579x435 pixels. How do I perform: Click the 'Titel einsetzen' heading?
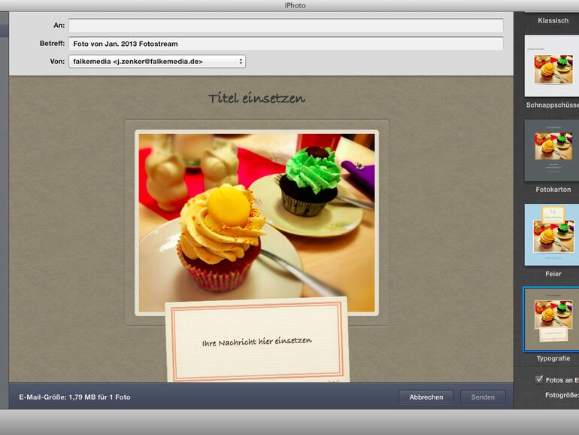[x=256, y=99]
